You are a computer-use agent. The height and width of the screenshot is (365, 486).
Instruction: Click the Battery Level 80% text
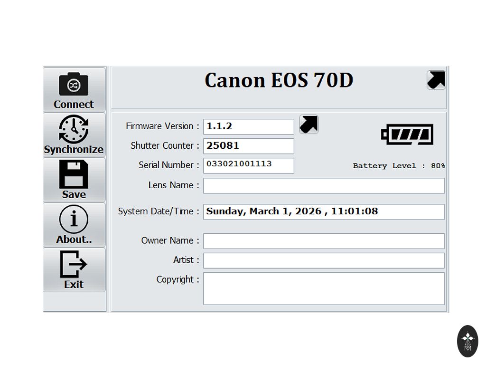[399, 166]
